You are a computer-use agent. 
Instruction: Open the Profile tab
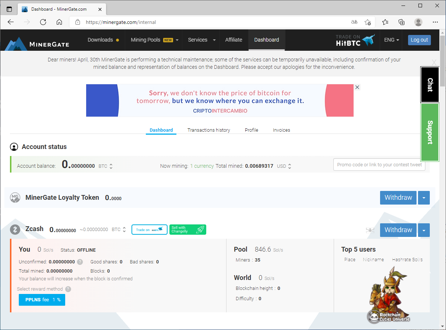[252, 130]
